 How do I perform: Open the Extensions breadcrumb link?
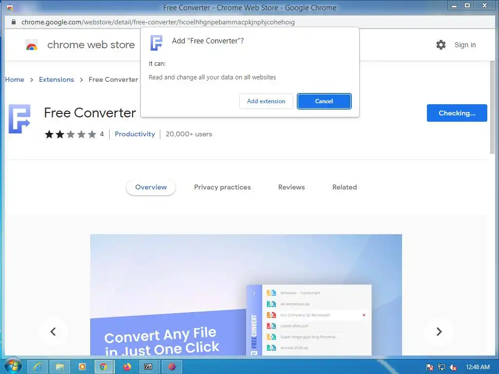click(57, 79)
